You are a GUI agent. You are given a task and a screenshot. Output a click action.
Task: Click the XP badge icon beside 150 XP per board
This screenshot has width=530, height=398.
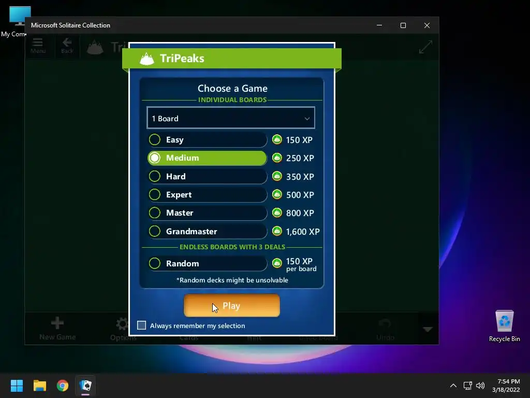(x=277, y=263)
